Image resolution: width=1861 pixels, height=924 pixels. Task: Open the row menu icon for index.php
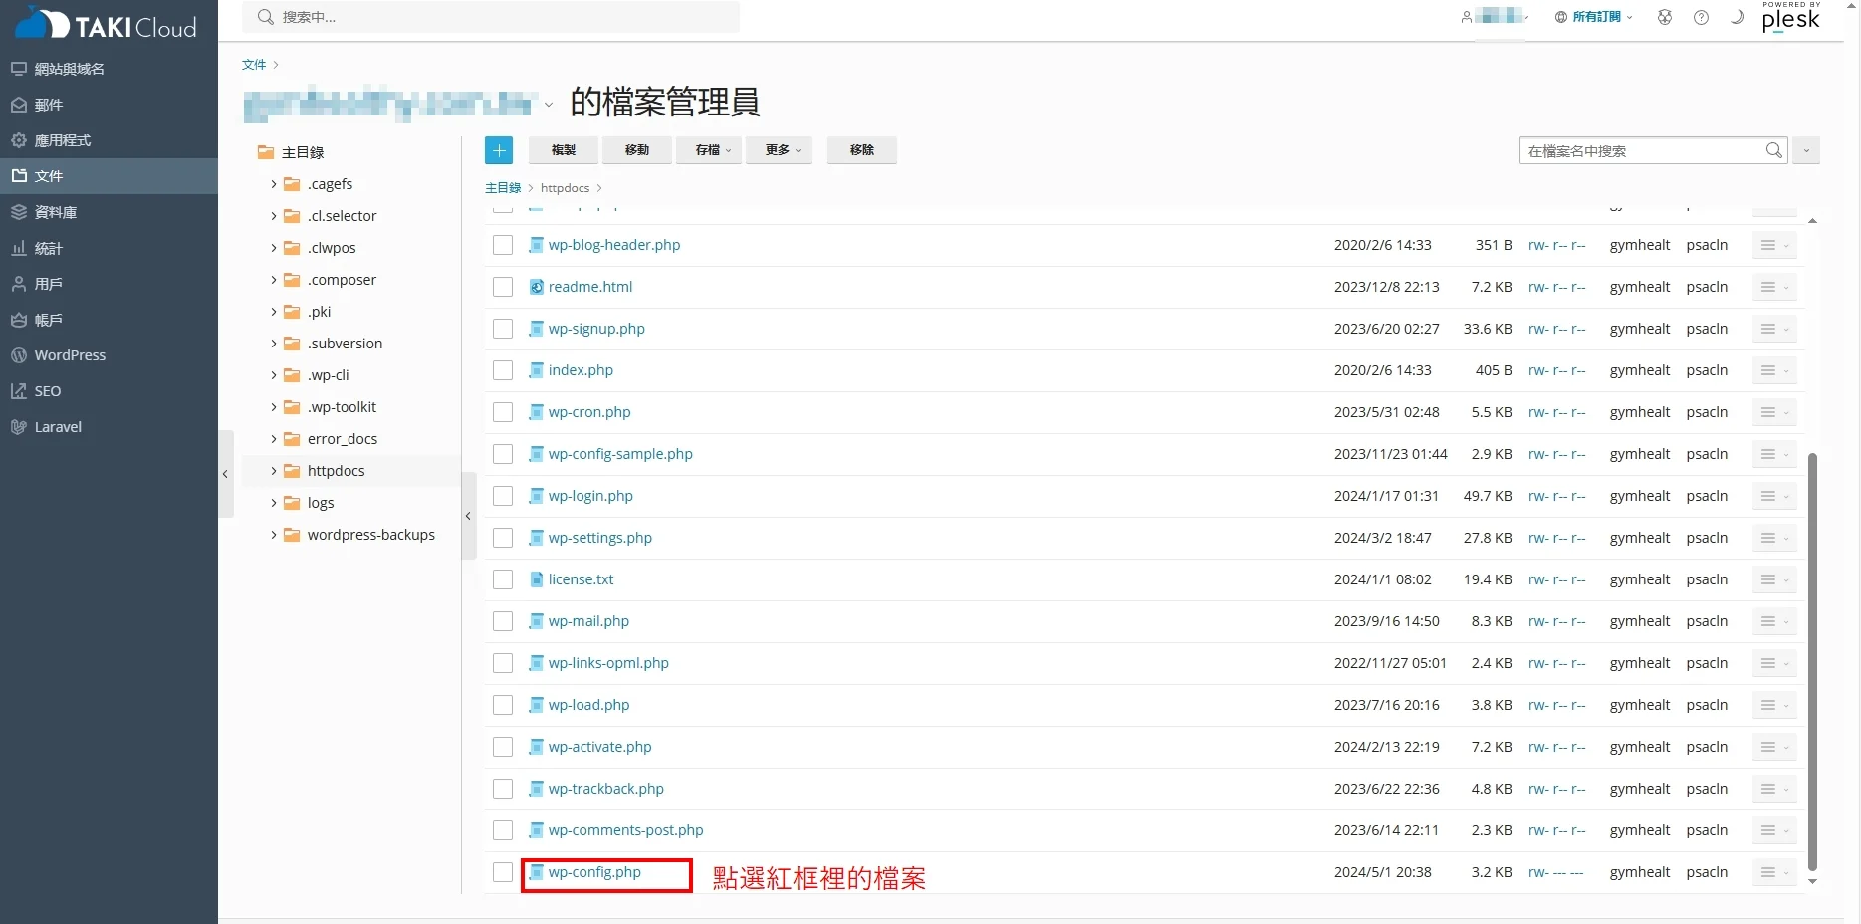coord(1774,370)
